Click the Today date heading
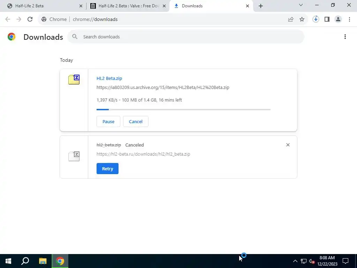 click(x=67, y=60)
